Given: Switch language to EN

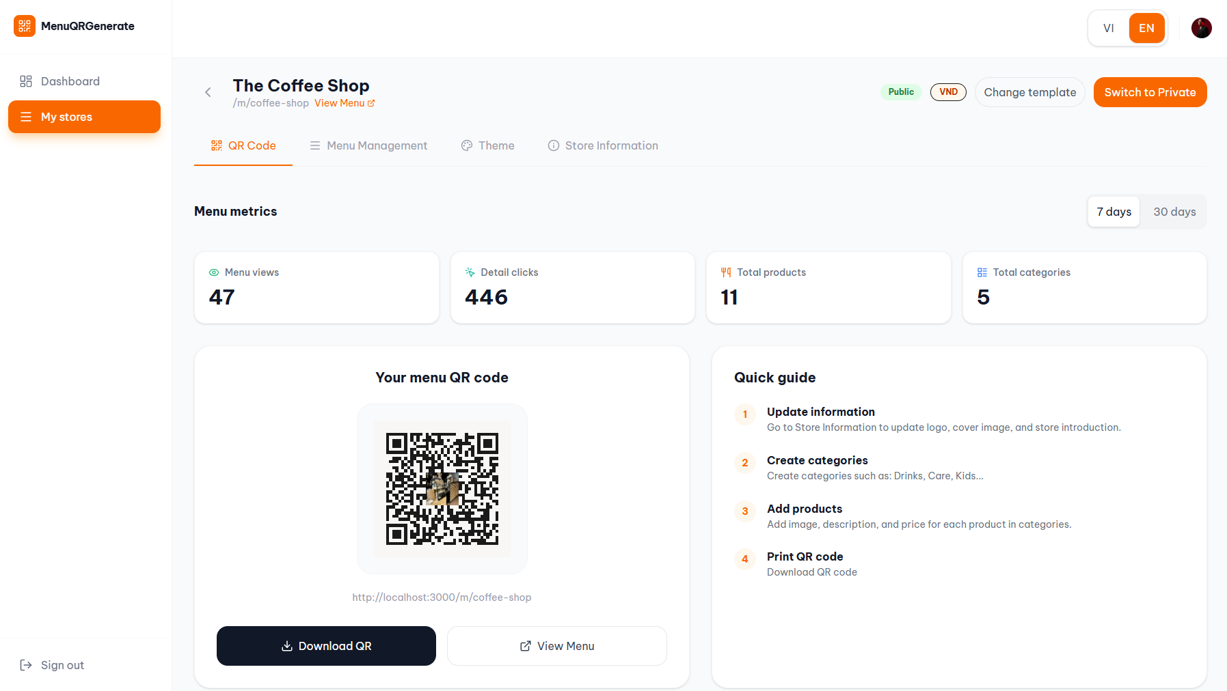Looking at the screenshot, I should [1146, 28].
